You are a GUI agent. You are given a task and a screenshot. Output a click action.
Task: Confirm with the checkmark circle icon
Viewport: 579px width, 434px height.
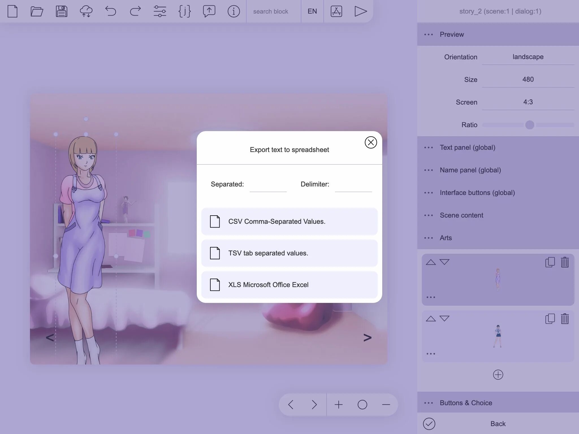429,424
